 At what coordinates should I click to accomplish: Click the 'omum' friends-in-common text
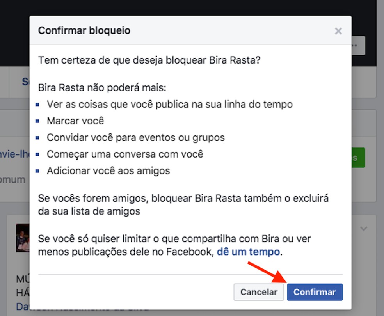pyautogui.click(x=12, y=179)
